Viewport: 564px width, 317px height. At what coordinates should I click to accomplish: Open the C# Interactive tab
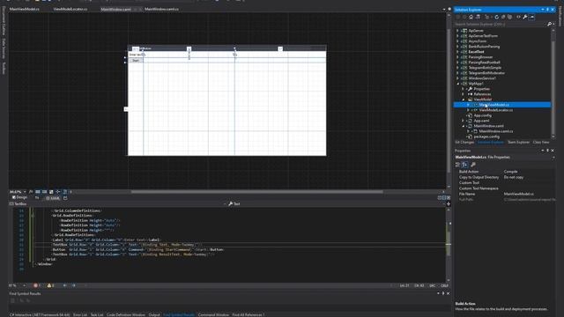point(40,315)
